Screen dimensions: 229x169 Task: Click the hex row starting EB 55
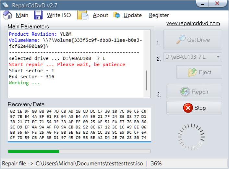78,132
